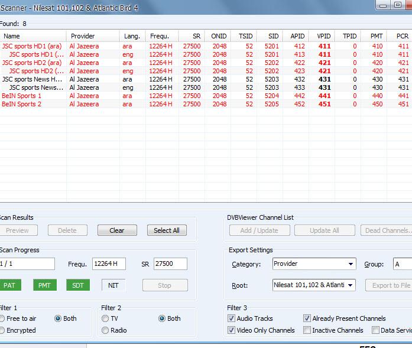Sort by the SR column header

[x=192, y=36]
